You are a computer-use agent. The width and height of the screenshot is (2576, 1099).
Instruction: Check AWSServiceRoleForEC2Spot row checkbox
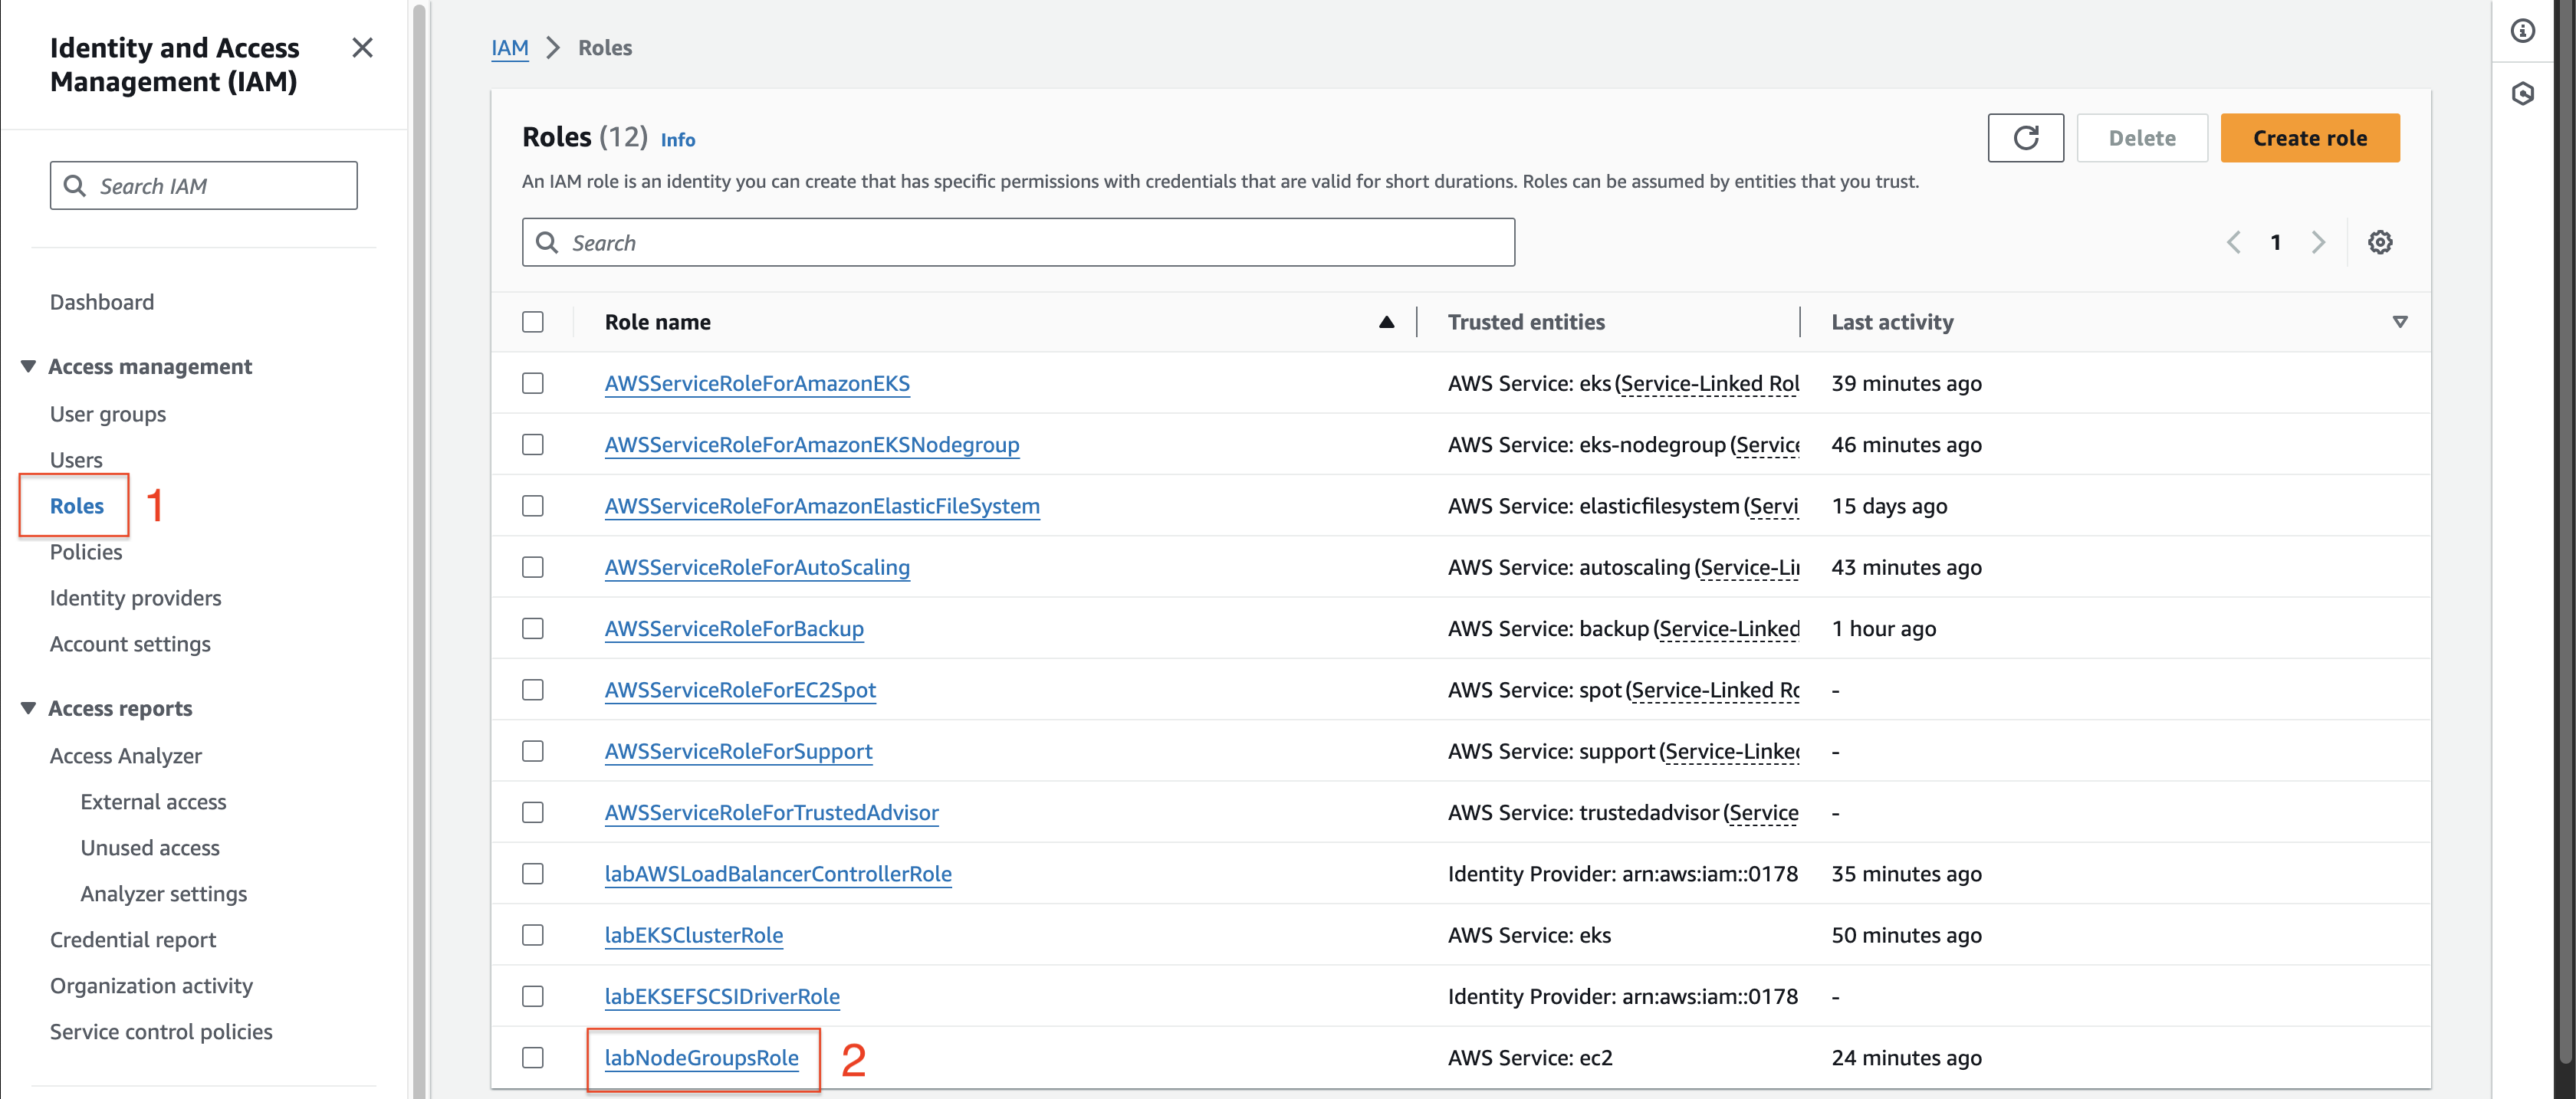[533, 690]
